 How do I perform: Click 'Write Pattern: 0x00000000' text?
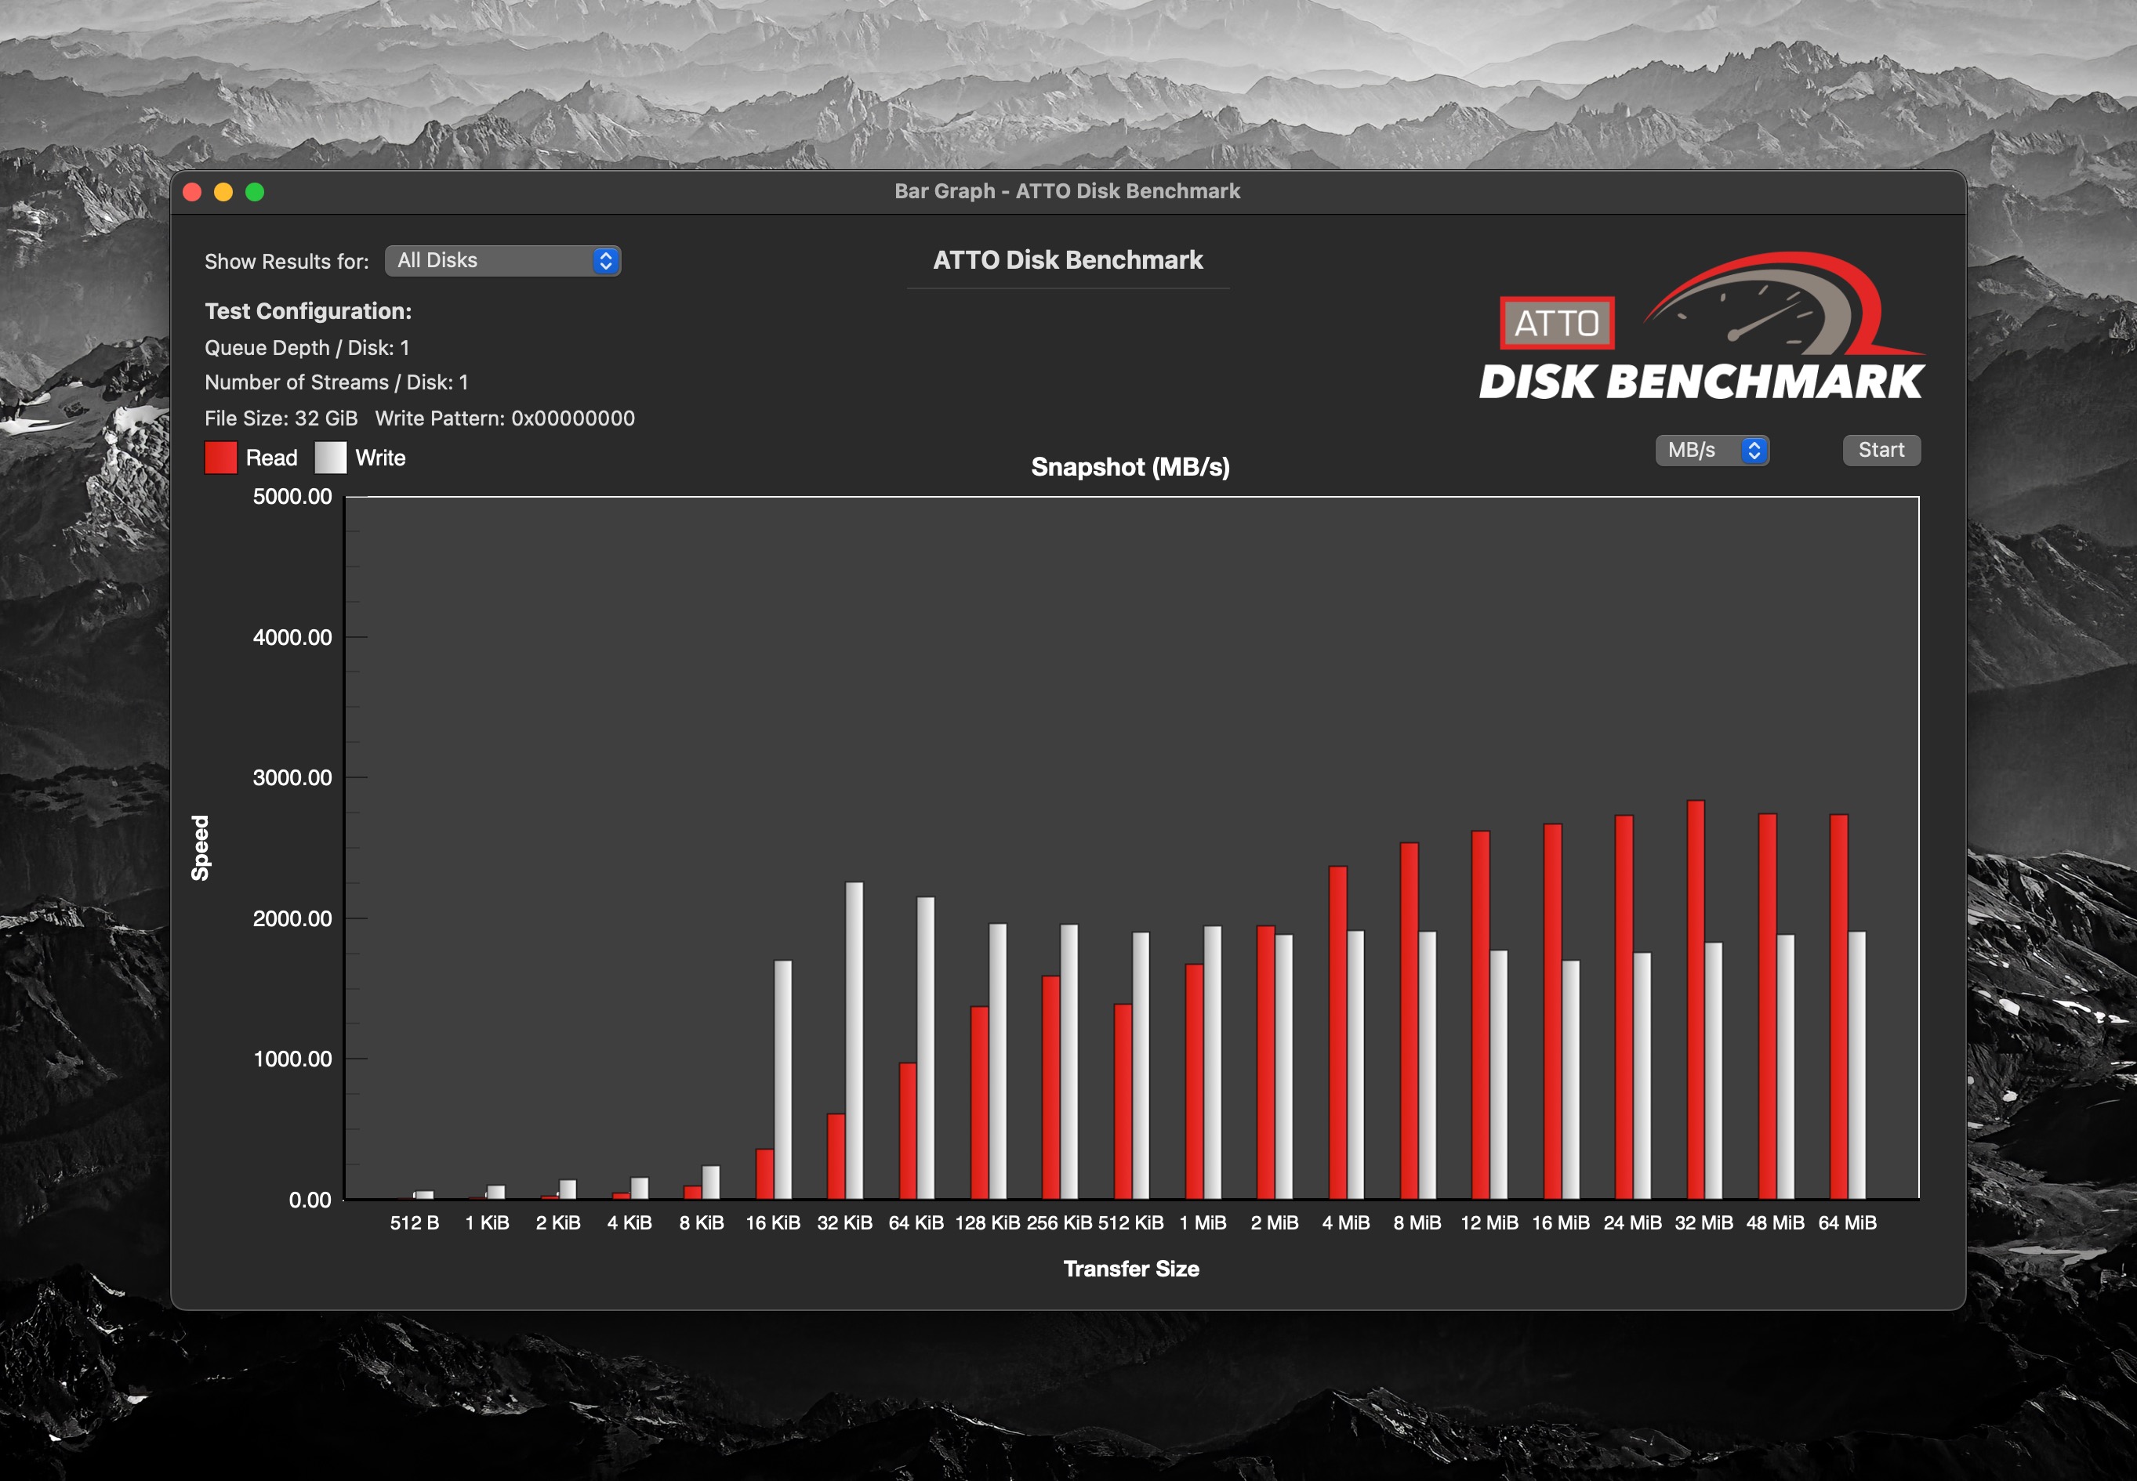coord(505,418)
